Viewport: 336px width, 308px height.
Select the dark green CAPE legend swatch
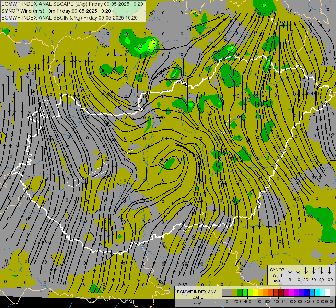tap(240, 293)
